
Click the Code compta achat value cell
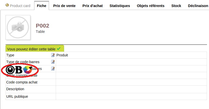[x=131, y=82]
